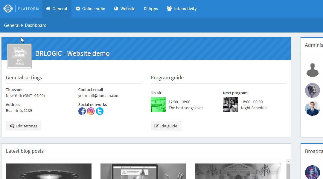Image resolution: width=323 pixels, height=179 pixels.
Task: Click The best songs ever program name
Action: tap(186, 108)
